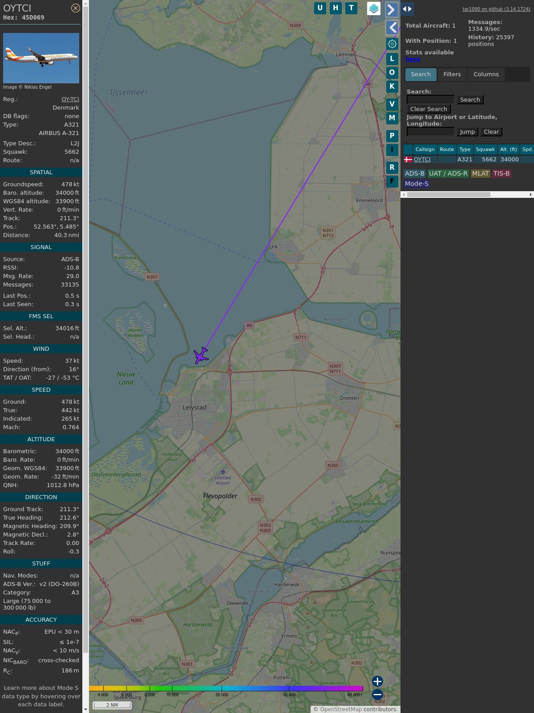The height and width of the screenshot is (713, 534).
Task: Sort table by Alt. (ft) column
Action: pos(509,149)
